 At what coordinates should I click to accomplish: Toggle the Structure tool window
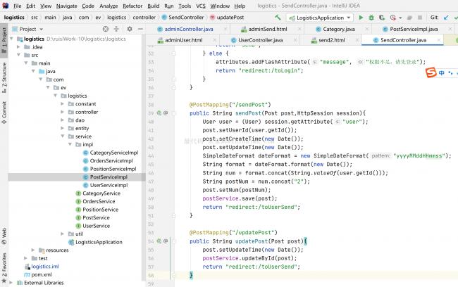coord(4,75)
